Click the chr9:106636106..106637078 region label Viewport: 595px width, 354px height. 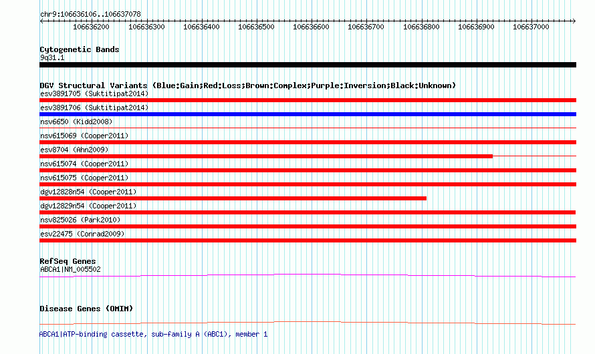coord(90,15)
